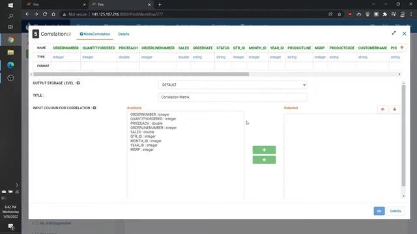Click the CUSTOMERNAME column header

coord(373,48)
